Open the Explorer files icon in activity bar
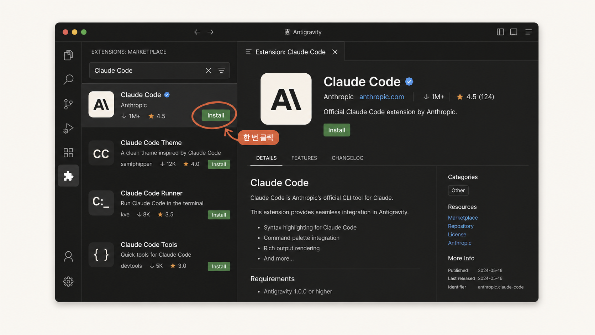Screen dimensions: 595x335 tap(68, 55)
